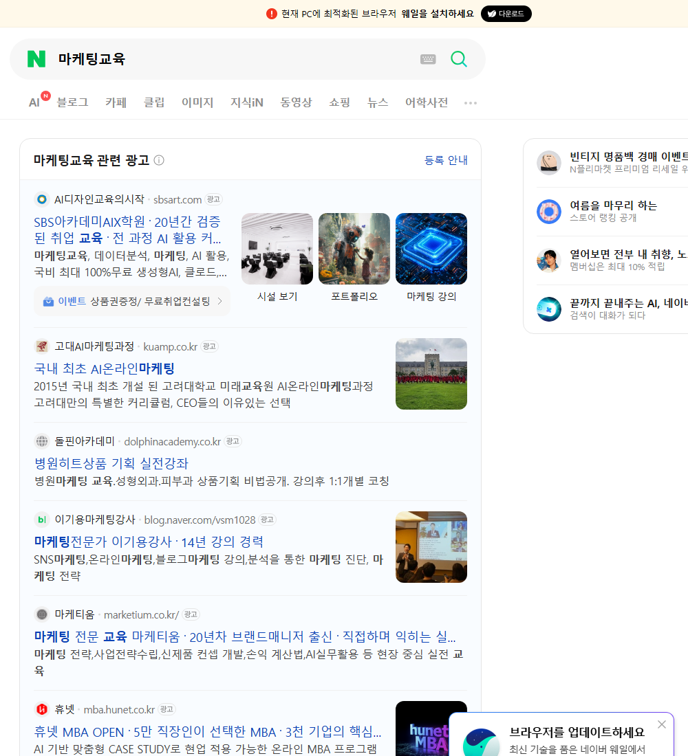Viewport: 688px width, 756px height.
Task: Open the 병원히트상품 기획 실전강좌 link
Action: coord(111,463)
